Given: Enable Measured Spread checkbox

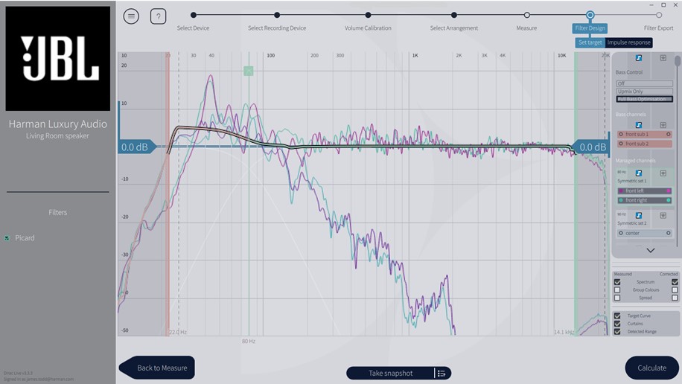Looking at the screenshot, I should (x=617, y=298).
